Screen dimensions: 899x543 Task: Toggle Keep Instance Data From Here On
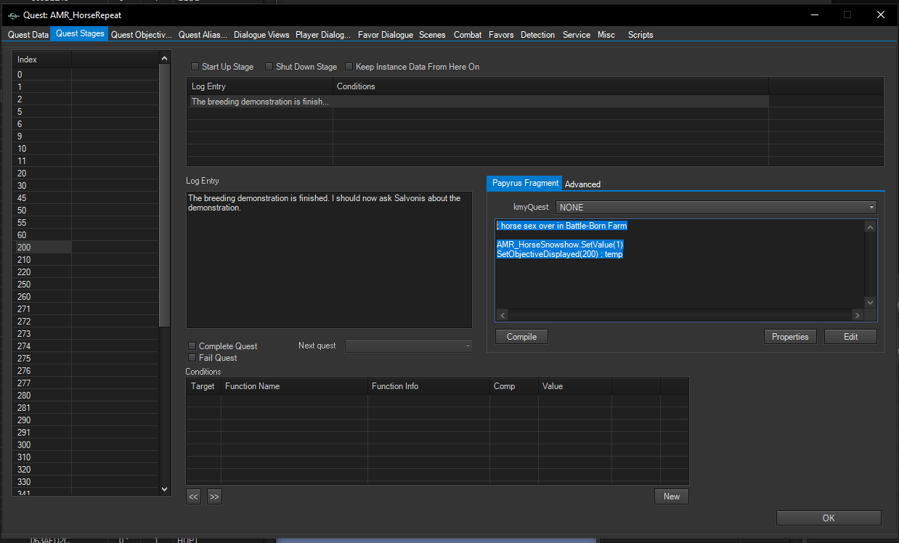click(x=349, y=67)
